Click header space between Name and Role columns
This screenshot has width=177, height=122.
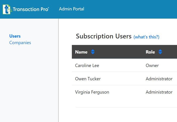(119, 52)
